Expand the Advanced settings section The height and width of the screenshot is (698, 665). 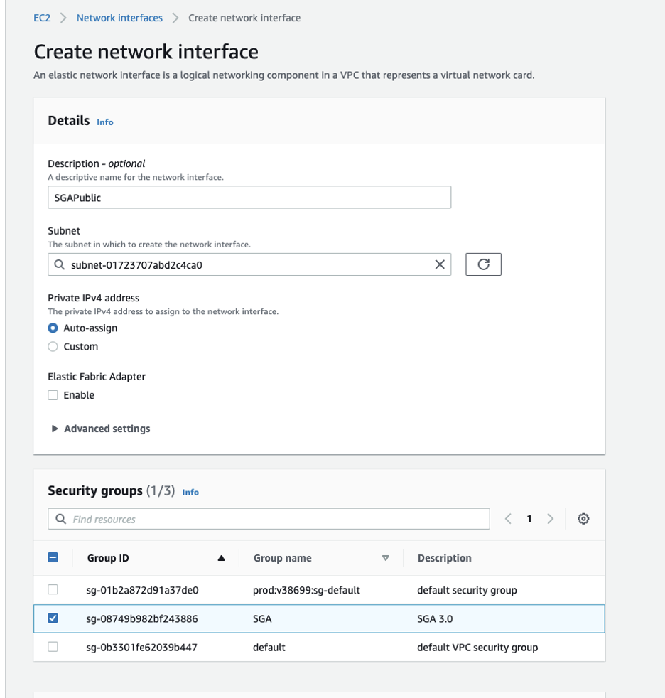tap(99, 428)
